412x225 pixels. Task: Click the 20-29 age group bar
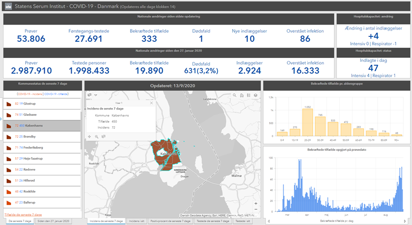(x=308, y=122)
